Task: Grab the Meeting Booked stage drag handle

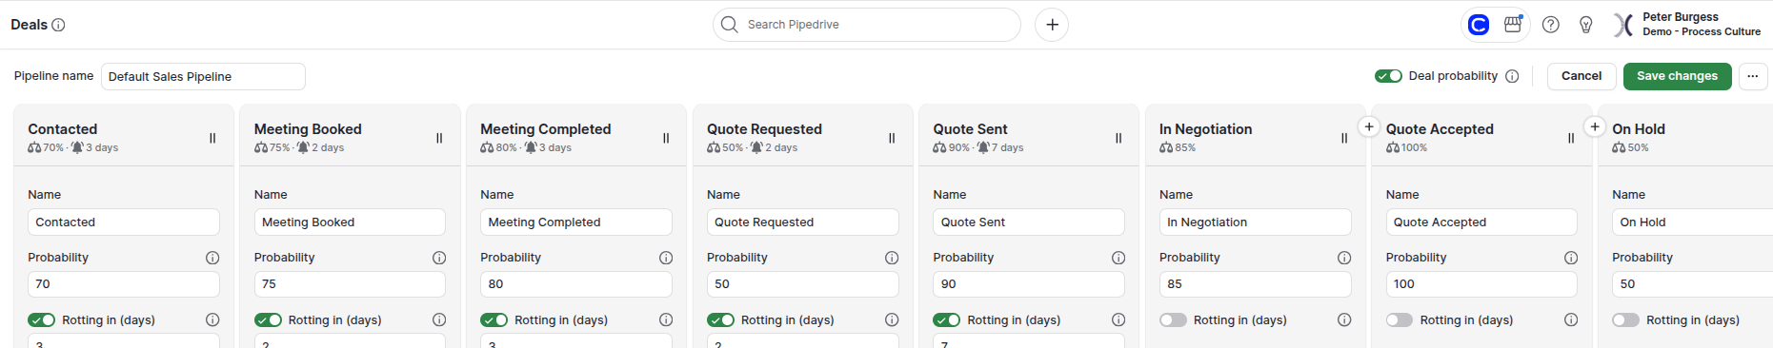Action: pos(439,138)
